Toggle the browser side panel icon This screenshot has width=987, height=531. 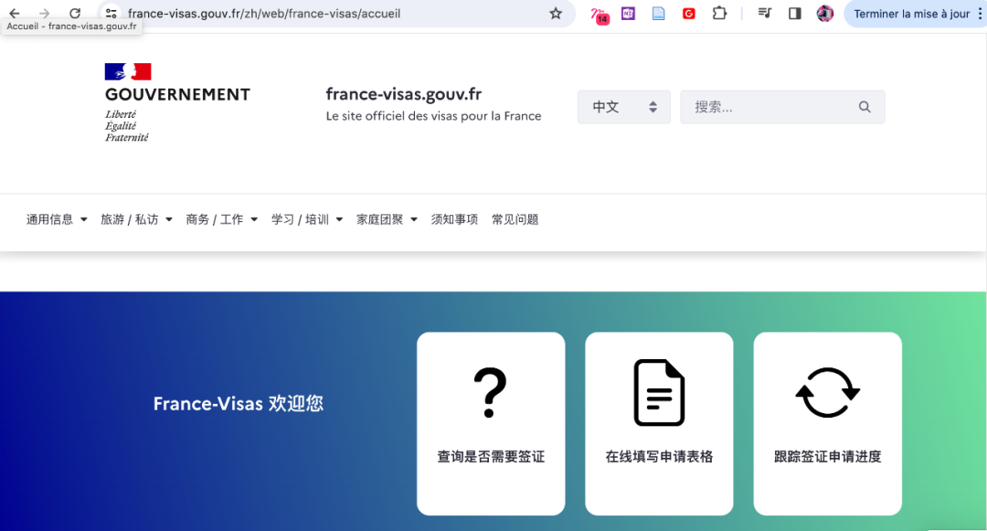[794, 13]
